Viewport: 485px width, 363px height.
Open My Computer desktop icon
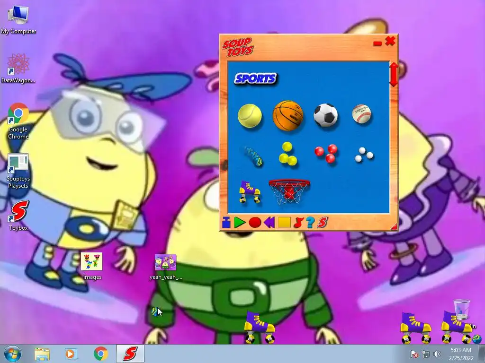click(x=18, y=20)
